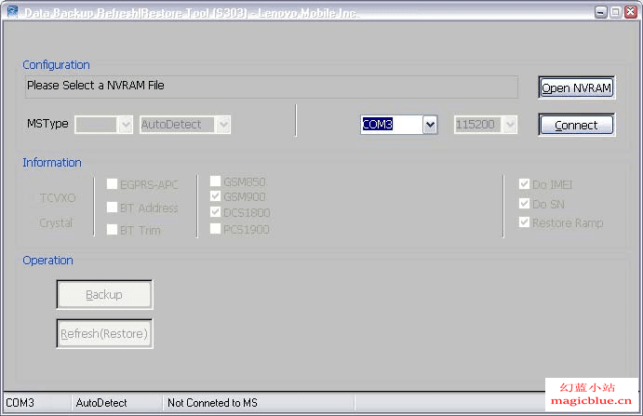Toggle the BT Address checkbox
Screen dimensions: 643x416
click(x=112, y=208)
